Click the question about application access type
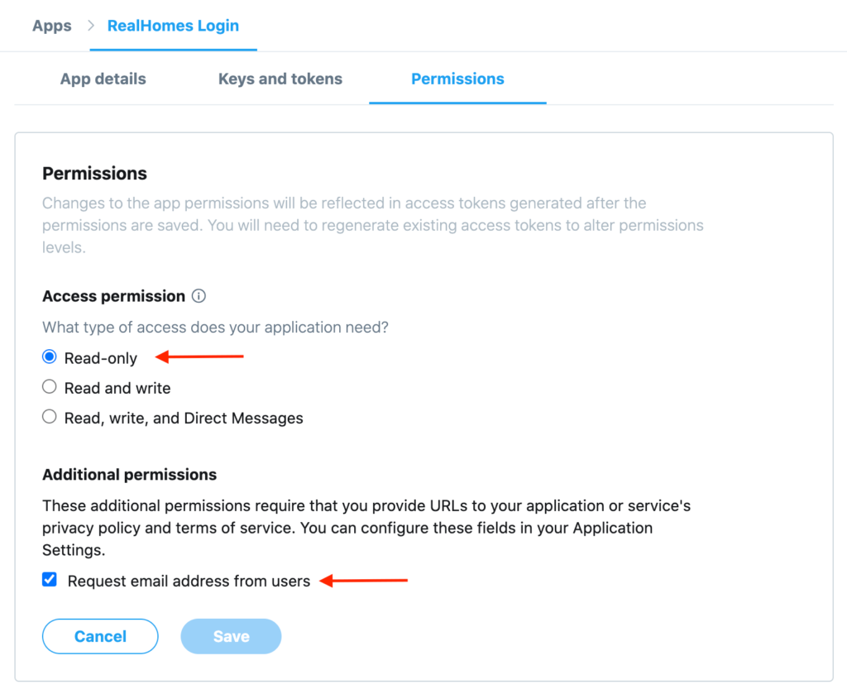 click(215, 328)
